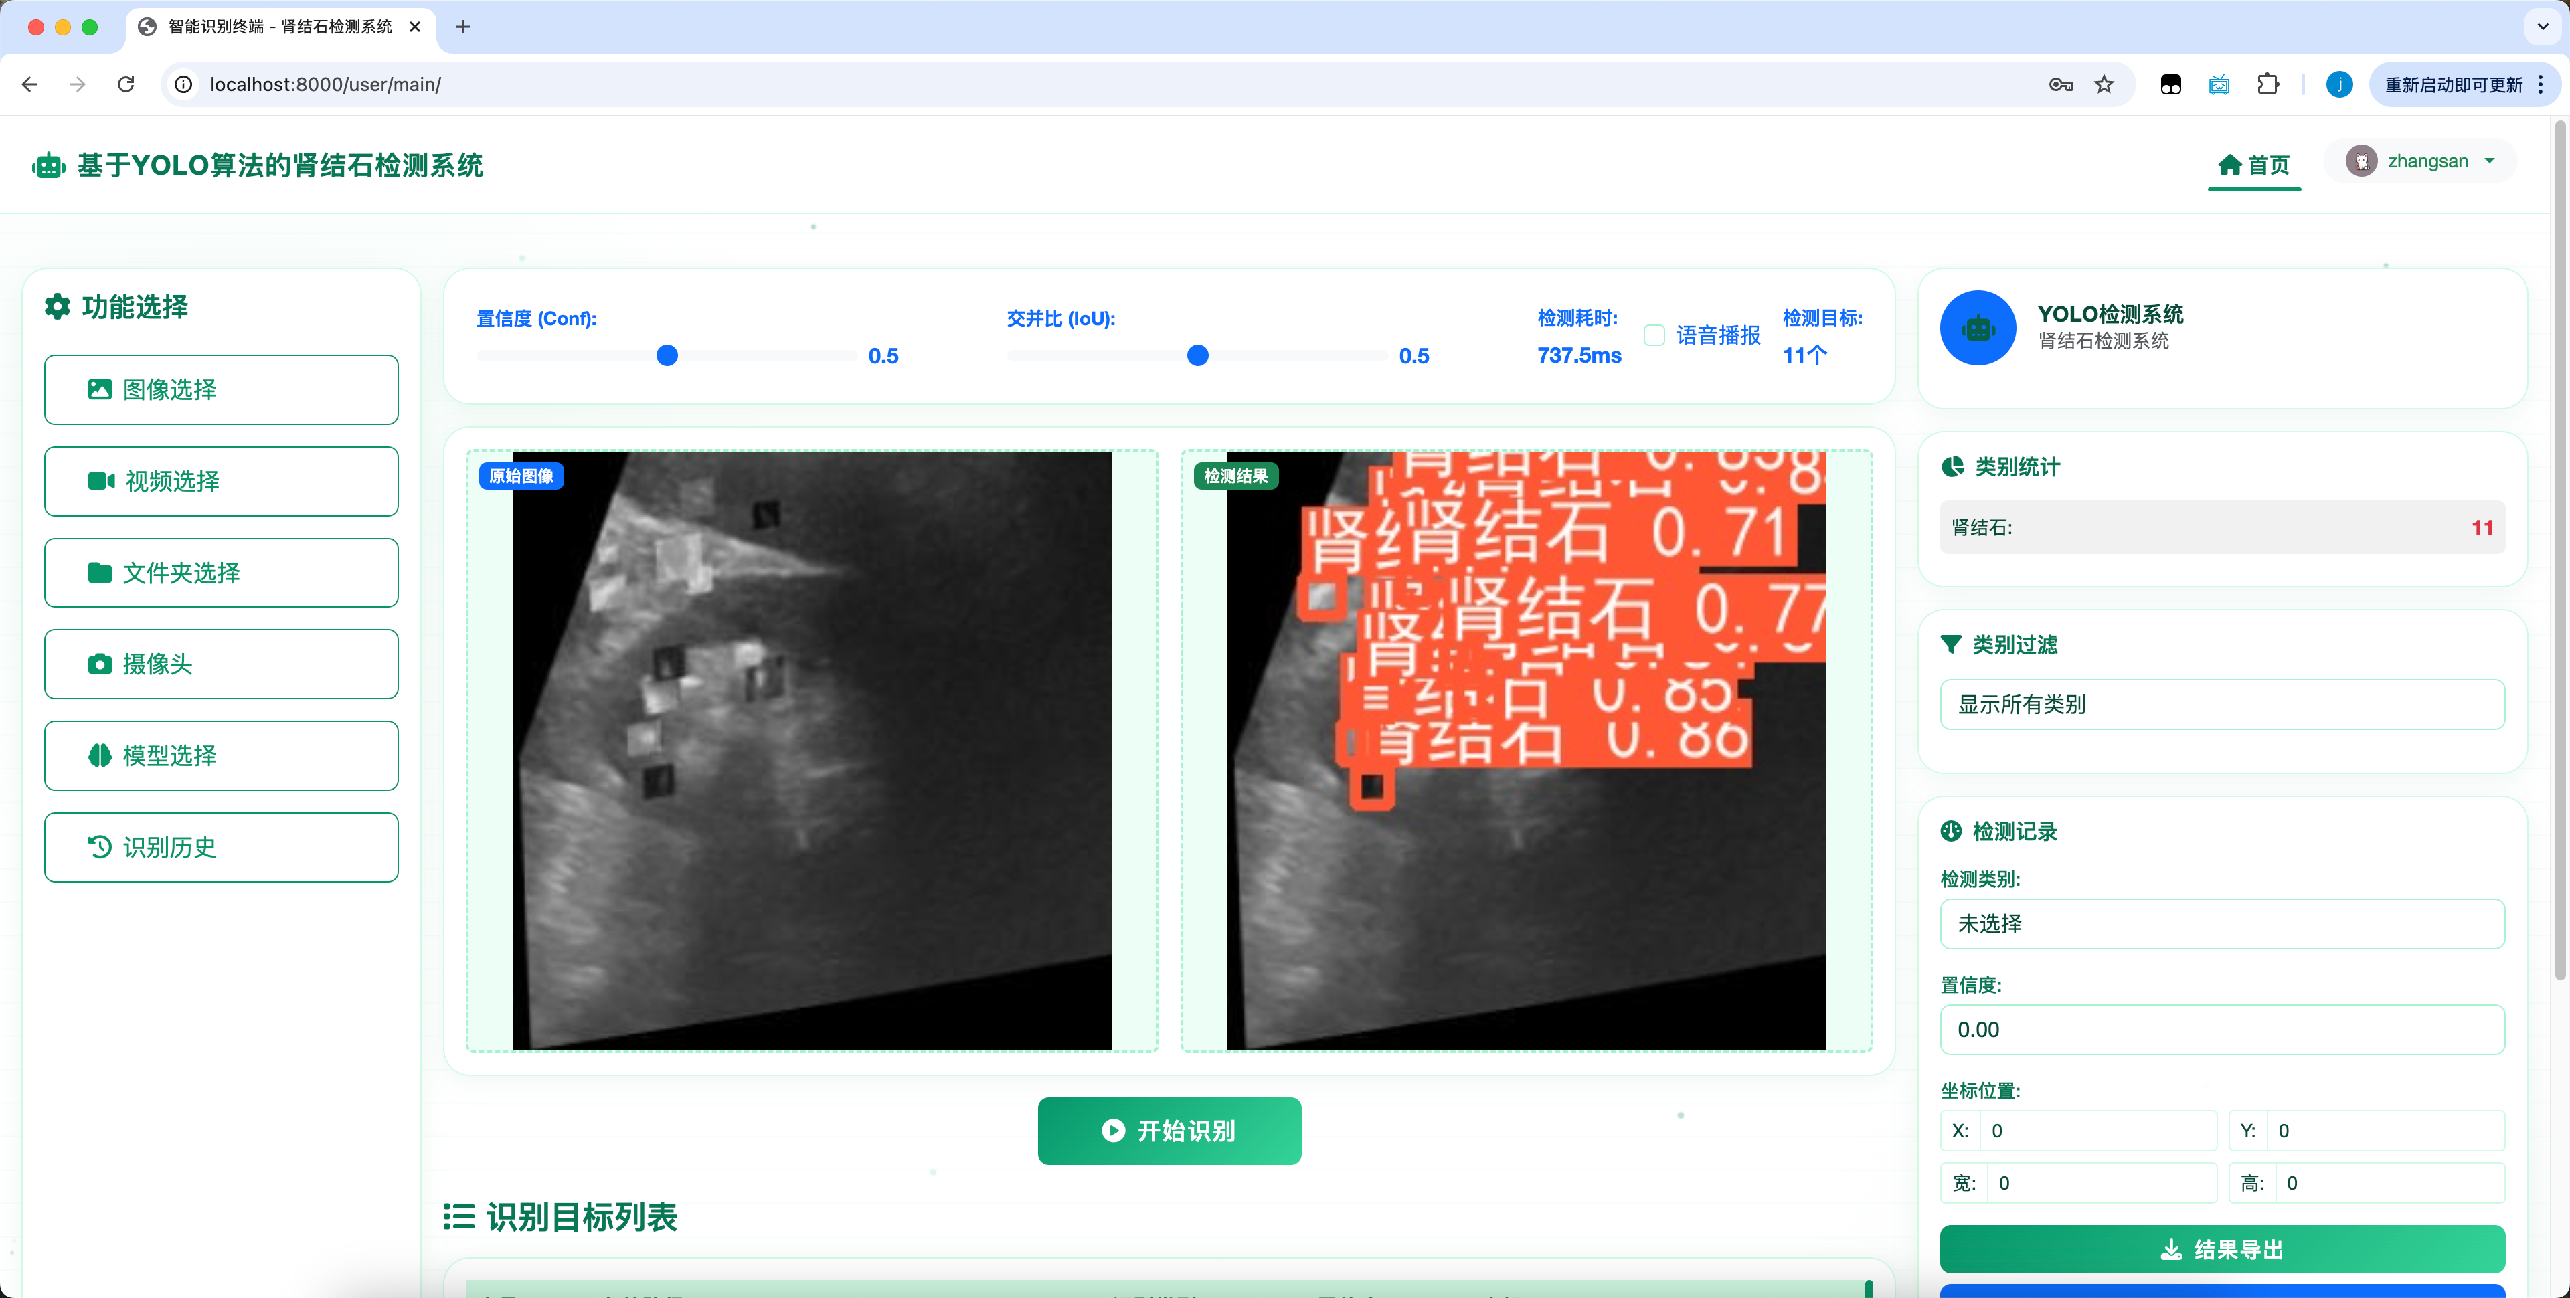Screen dimensions: 2570x1298
Task: Choose 文件夹选择 folder selection
Action: (x=222, y=573)
